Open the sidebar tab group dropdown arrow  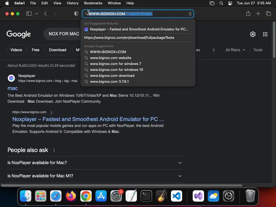(36, 13)
